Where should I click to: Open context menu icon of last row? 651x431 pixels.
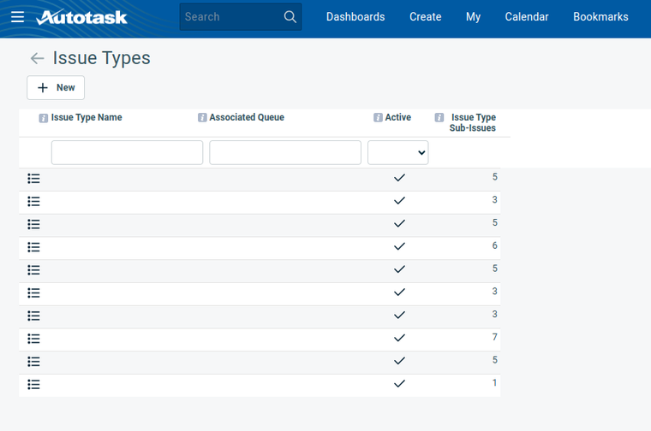(33, 385)
